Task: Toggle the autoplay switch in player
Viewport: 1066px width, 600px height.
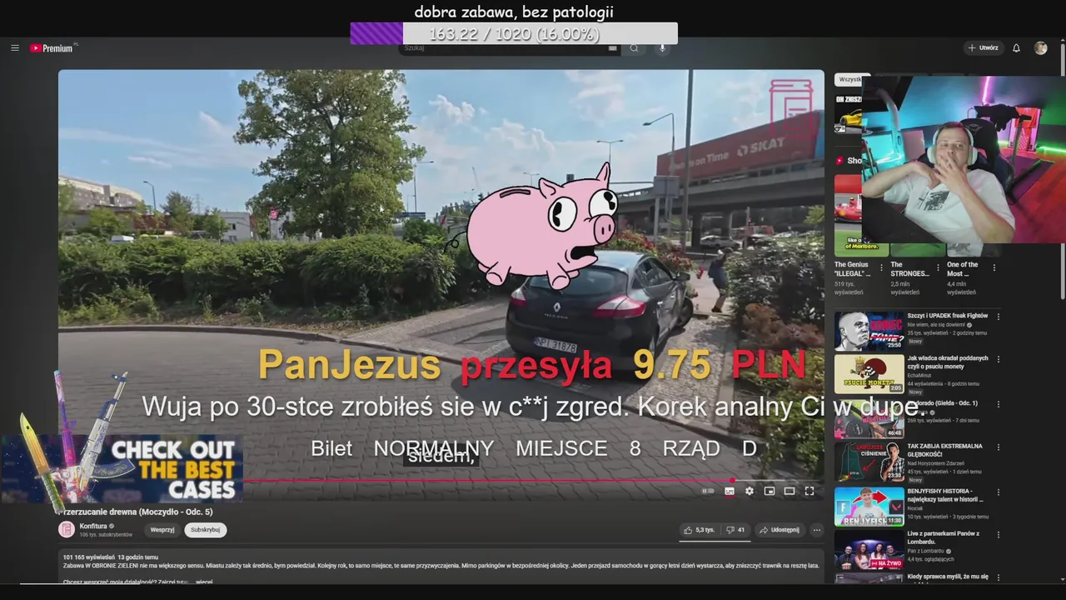Action: click(x=708, y=491)
